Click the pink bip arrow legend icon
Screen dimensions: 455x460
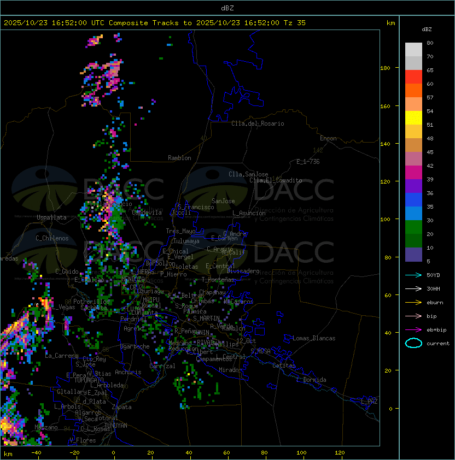pos(413,316)
